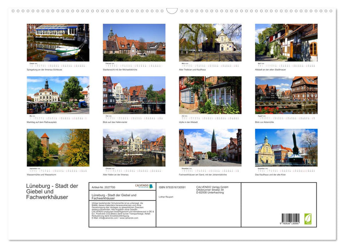
Task: Click the Juli Altstadt idyll photo
Action: point(210,95)
